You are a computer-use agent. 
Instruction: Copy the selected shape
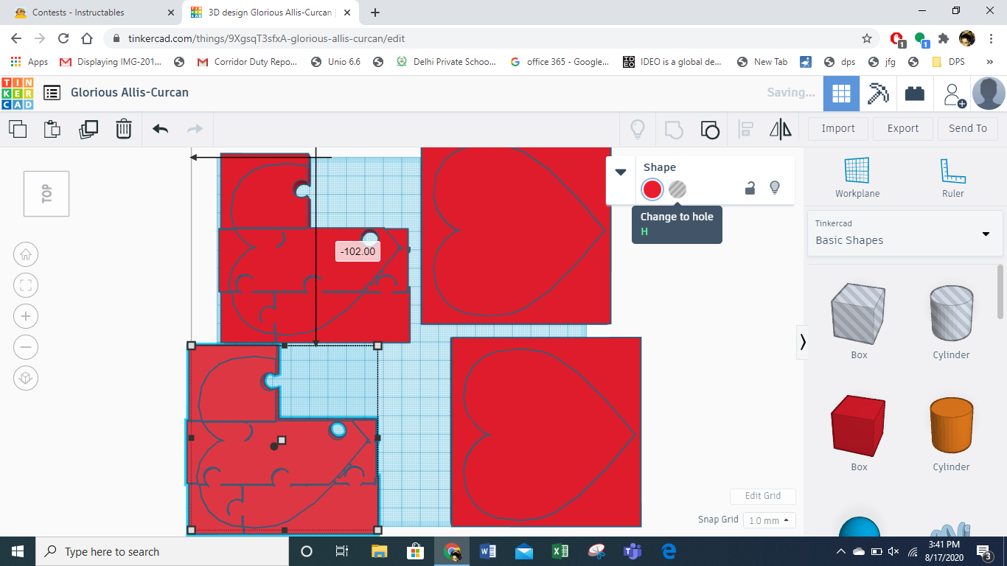[x=18, y=129]
